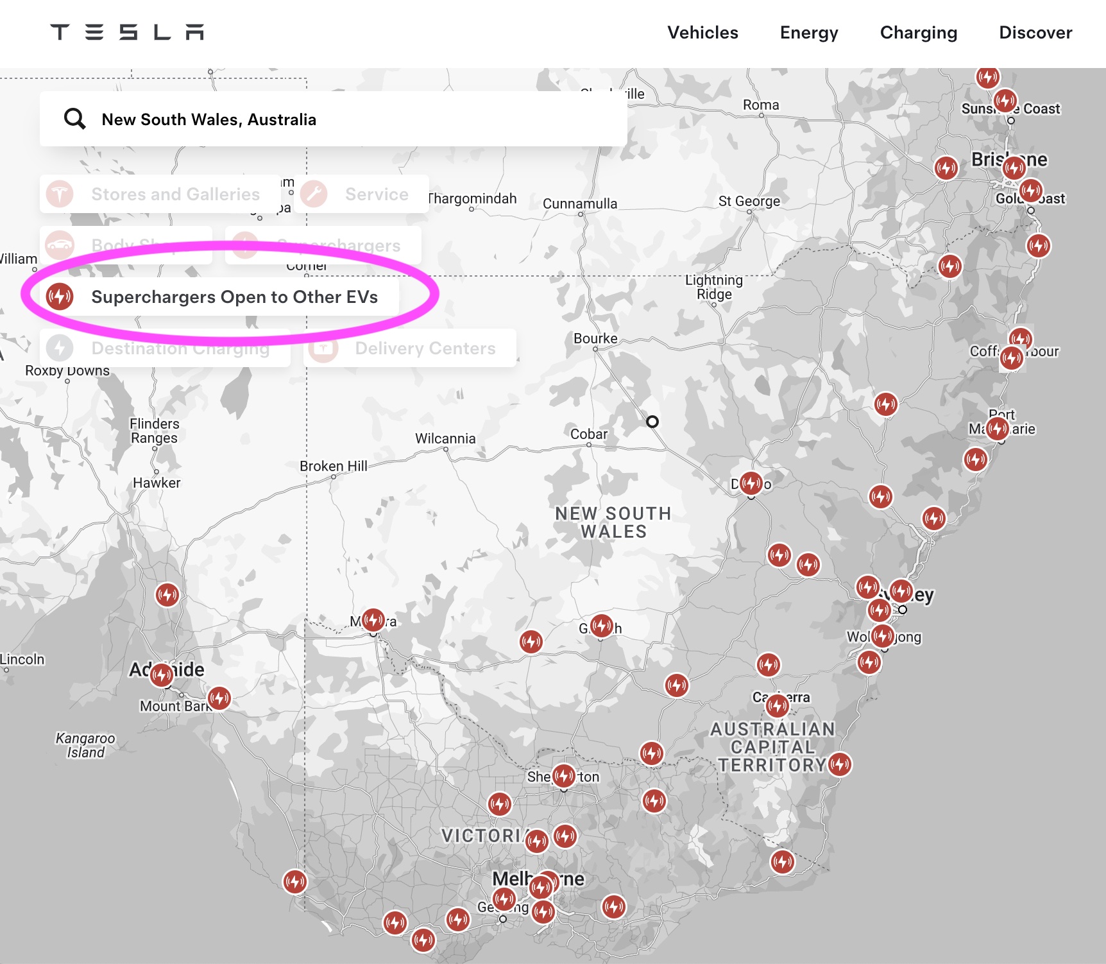Open the Charging menu
Screen dimensions: 1106x964
tap(919, 33)
